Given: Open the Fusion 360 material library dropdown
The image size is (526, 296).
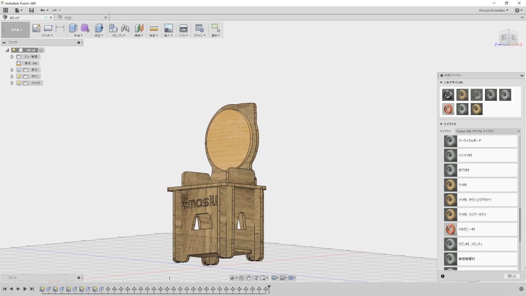Looking at the screenshot, I should (x=488, y=131).
